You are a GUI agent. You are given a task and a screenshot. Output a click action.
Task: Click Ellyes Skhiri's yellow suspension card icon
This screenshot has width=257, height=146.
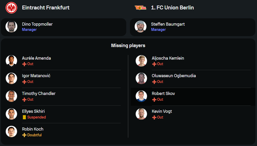point(24,117)
